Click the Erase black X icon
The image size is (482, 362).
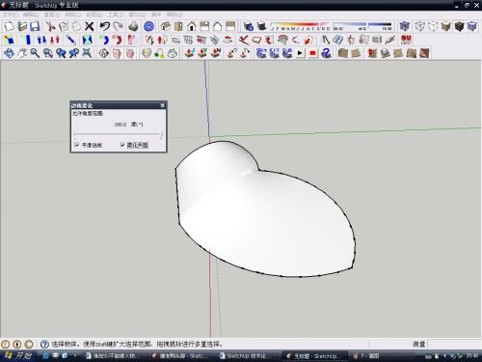90,26
